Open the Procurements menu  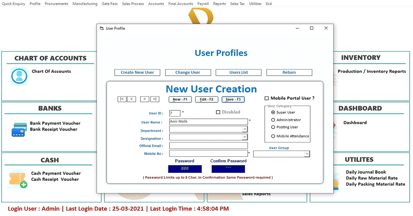pyautogui.click(x=56, y=4)
